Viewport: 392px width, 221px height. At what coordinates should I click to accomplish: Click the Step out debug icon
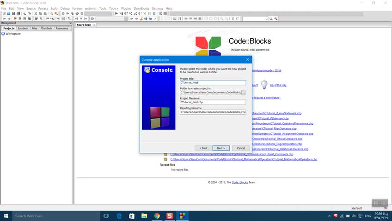tap(135, 13)
